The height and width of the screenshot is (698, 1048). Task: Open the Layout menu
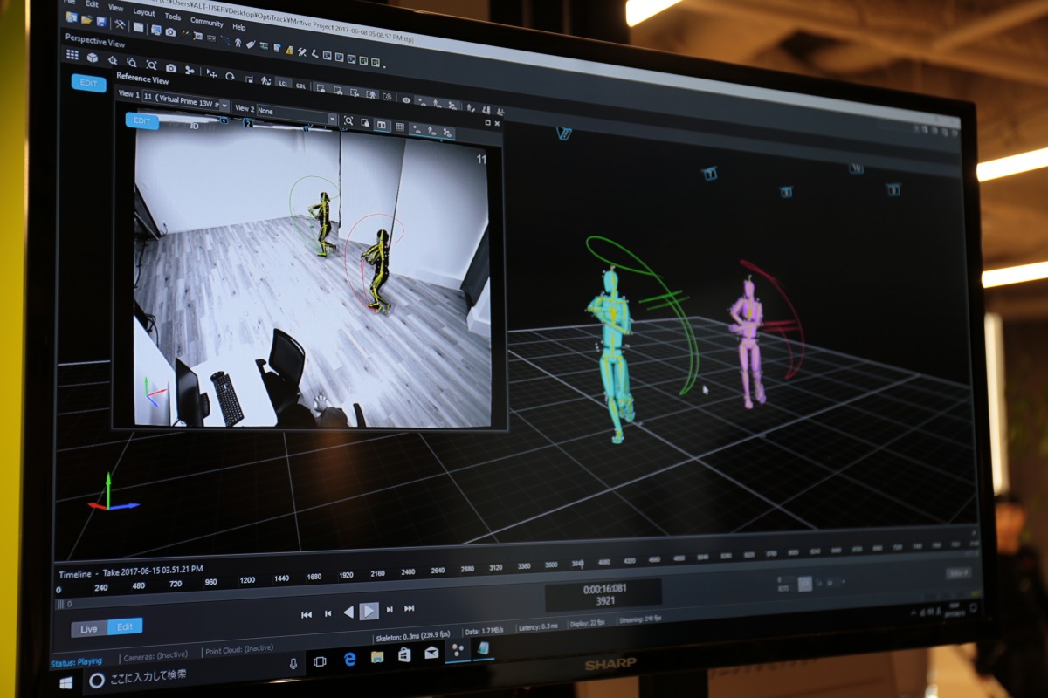point(144,12)
